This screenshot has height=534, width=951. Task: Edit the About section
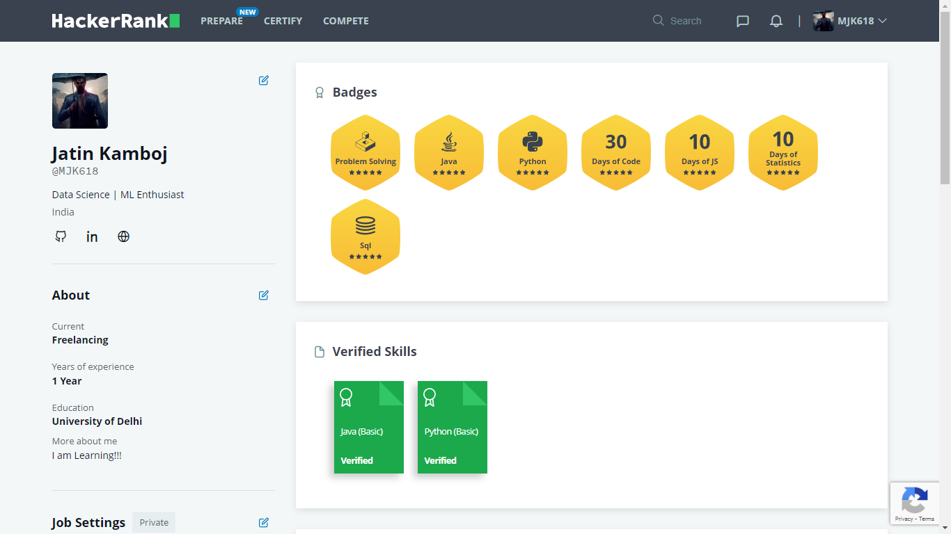(263, 295)
